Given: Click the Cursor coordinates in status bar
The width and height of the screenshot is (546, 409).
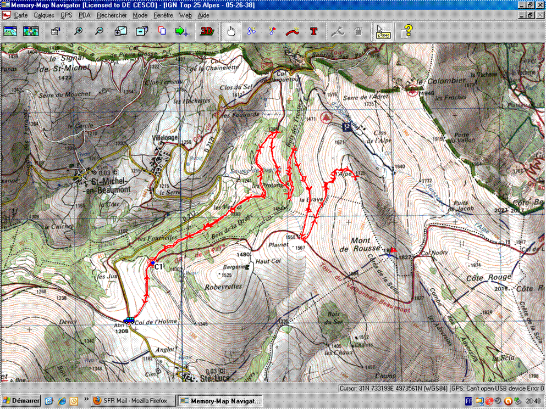Looking at the screenshot, I should pyautogui.click(x=394, y=388).
